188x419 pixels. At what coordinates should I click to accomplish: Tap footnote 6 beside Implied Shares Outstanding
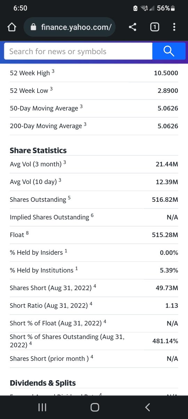pos(92,215)
